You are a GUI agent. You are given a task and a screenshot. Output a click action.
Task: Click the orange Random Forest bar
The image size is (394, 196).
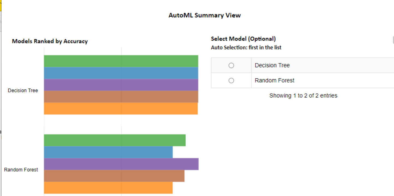pyautogui.click(x=108, y=188)
